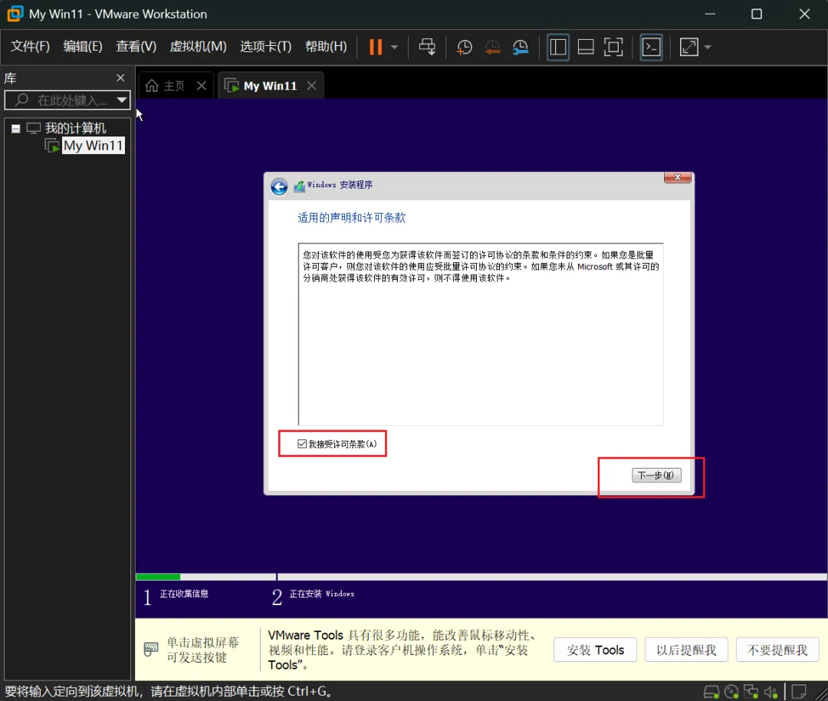The image size is (828, 701).
Task: Open the snapshot manager with the wrench clock icon
Action: [520, 47]
